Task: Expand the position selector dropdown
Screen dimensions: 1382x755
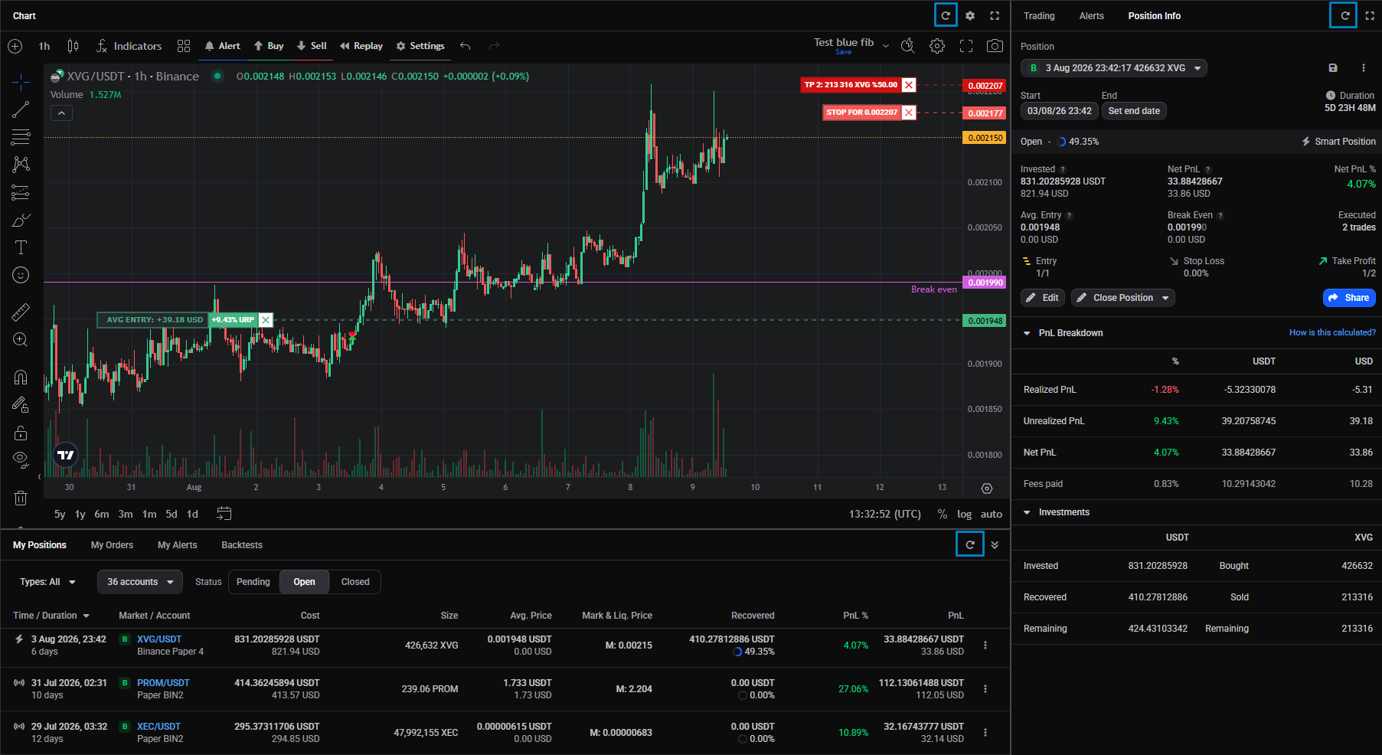Action: [1114, 68]
